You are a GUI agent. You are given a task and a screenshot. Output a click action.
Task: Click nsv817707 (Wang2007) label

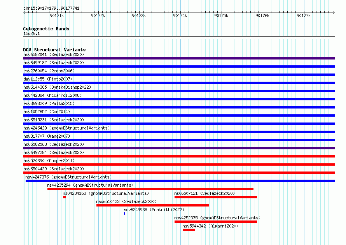point(47,136)
